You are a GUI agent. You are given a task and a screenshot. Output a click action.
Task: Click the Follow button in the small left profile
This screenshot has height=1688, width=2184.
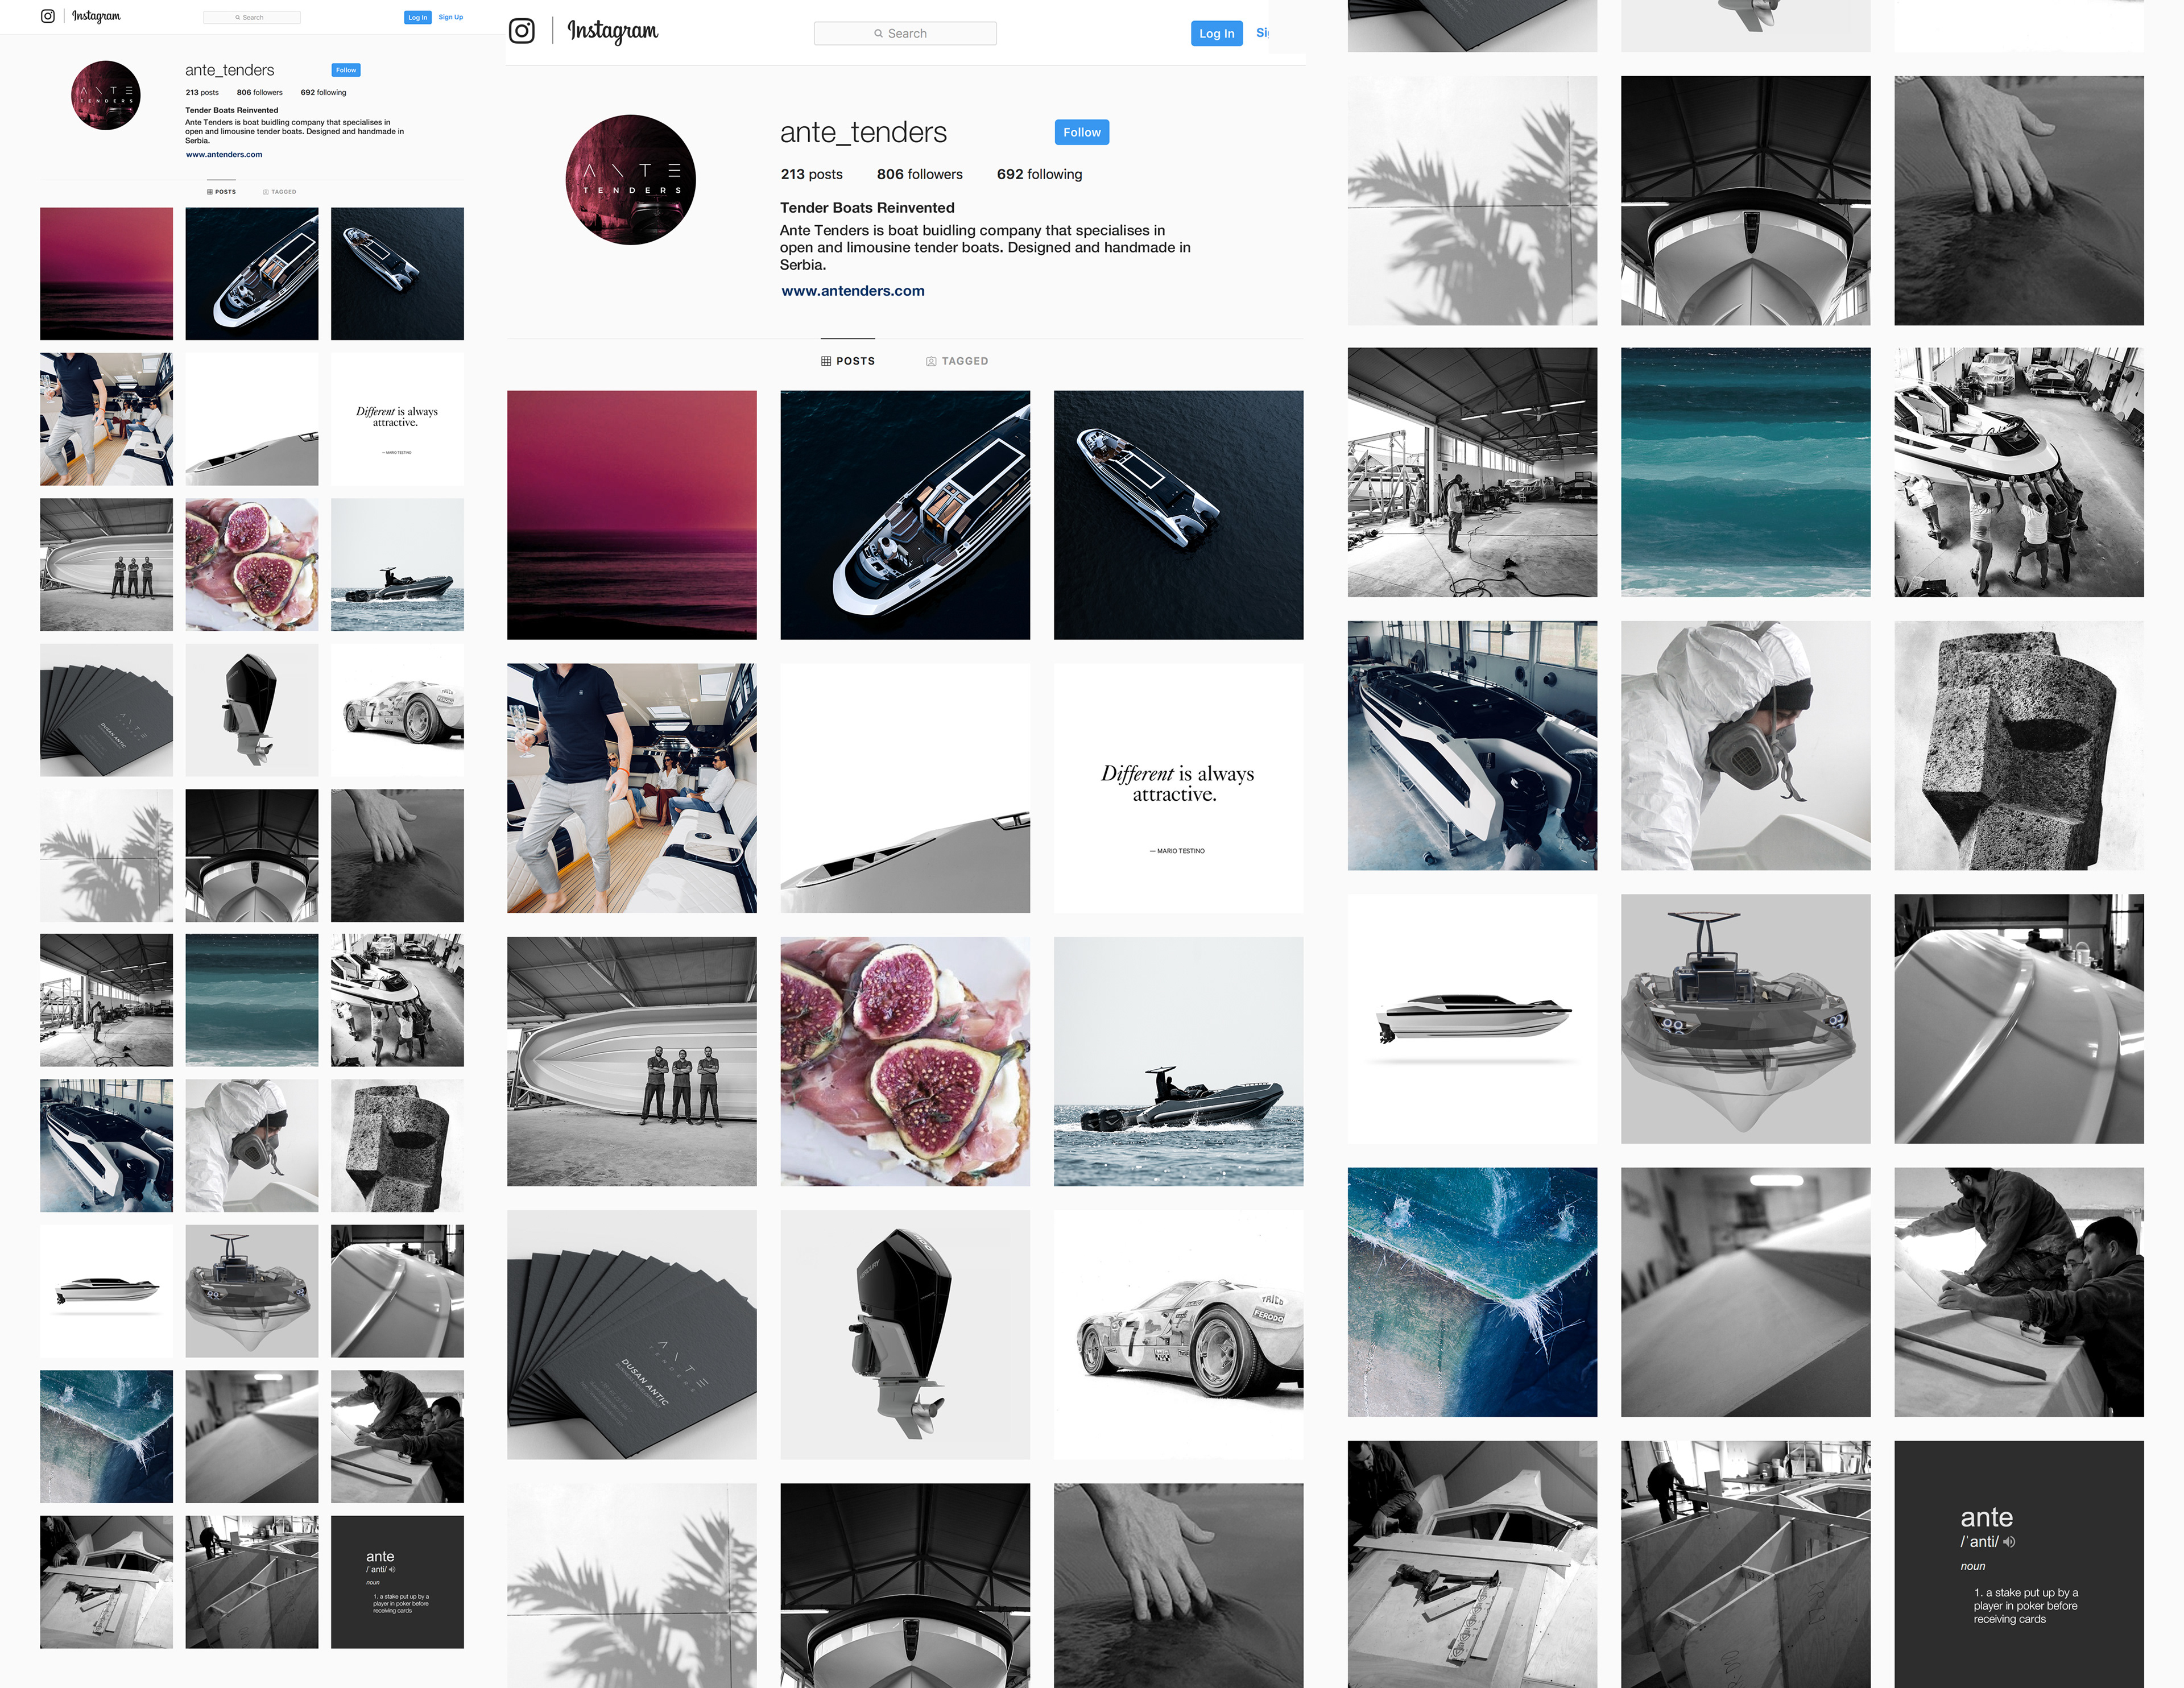(x=346, y=70)
